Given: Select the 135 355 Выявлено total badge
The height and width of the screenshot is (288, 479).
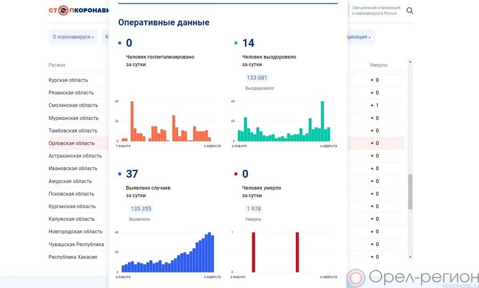Looking at the screenshot, I should (x=141, y=209).
